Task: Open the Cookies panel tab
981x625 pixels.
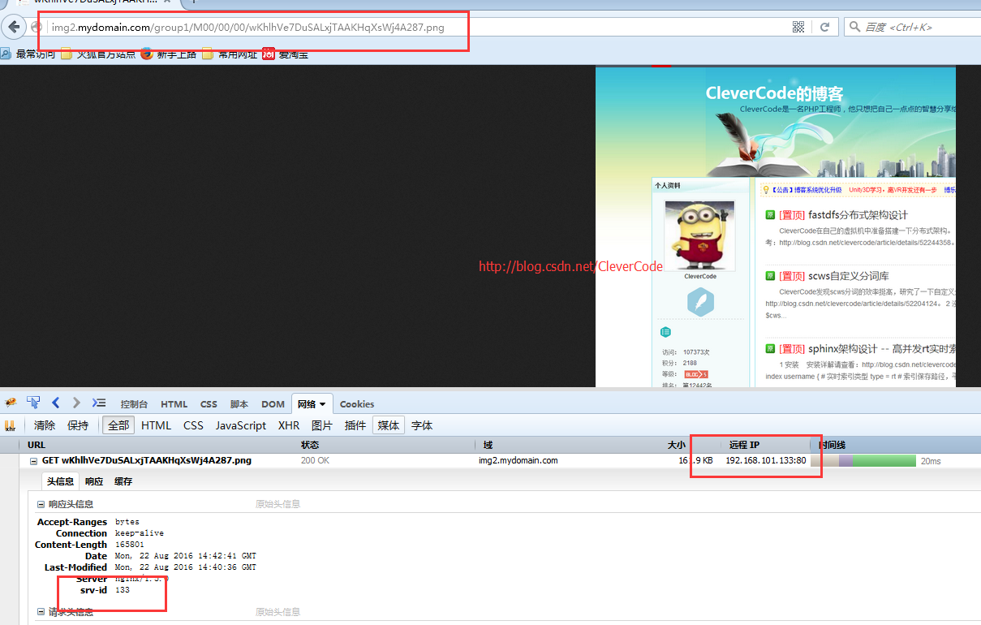Action: (x=357, y=403)
